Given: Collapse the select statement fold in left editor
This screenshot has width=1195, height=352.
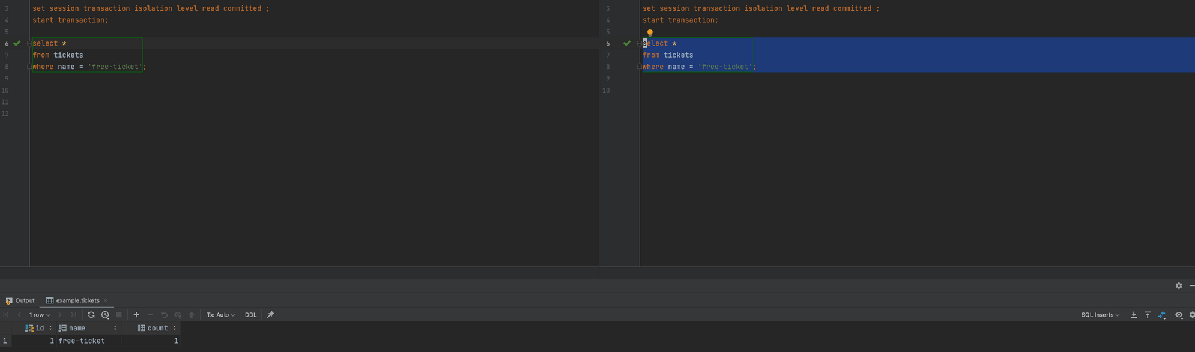Looking at the screenshot, I should point(29,44).
